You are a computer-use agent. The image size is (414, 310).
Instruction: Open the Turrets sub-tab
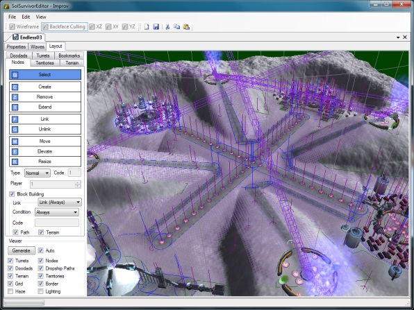coord(43,55)
